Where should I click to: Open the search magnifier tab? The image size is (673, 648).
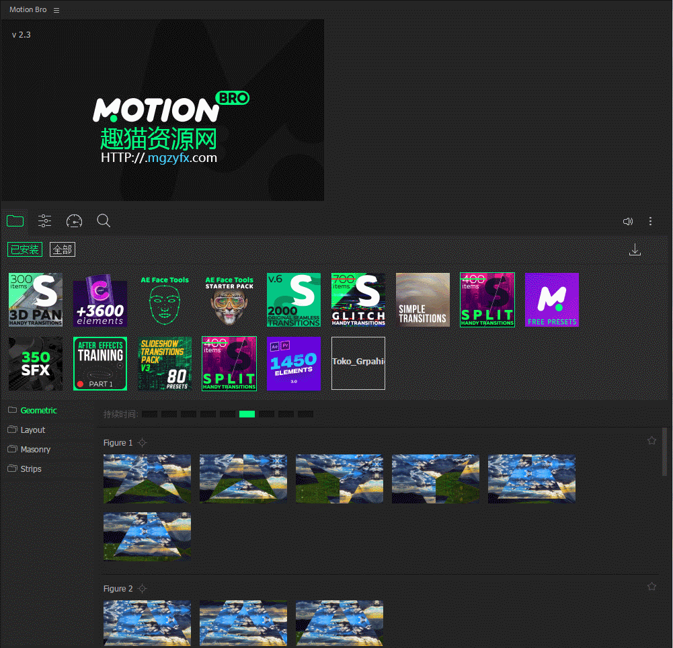coord(104,220)
